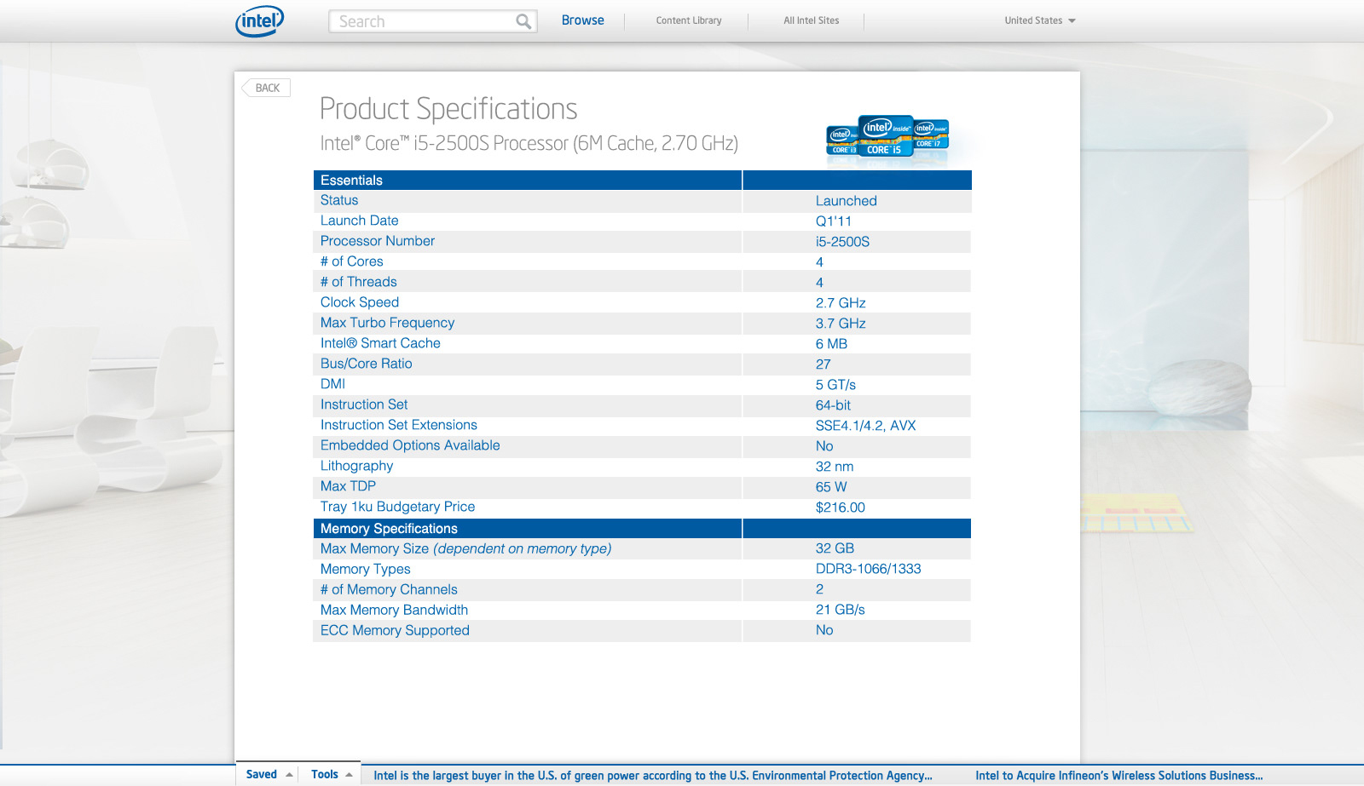Viewport: 1364px width, 786px height.
Task: Click the # of Cores label
Action: click(x=352, y=261)
